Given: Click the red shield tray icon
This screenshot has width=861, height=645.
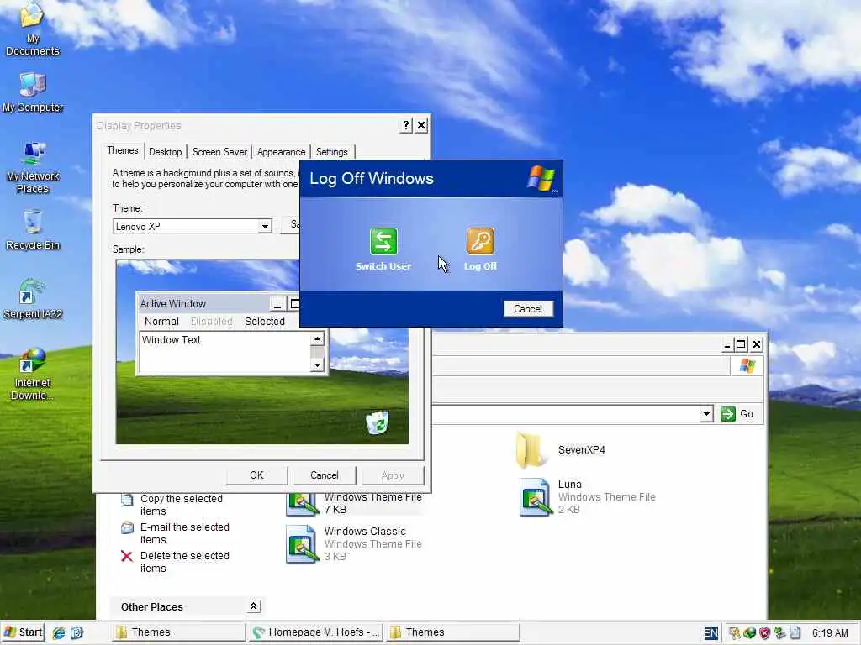Looking at the screenshot, I should [764, 633].
